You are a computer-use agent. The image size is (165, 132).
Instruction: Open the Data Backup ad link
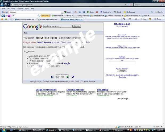point(103,90)
